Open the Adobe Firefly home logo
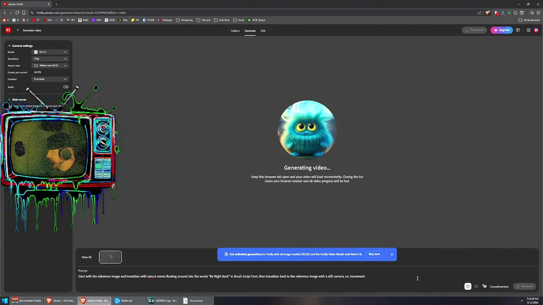Viewport: 543px width, 305px height. point(8,30)
